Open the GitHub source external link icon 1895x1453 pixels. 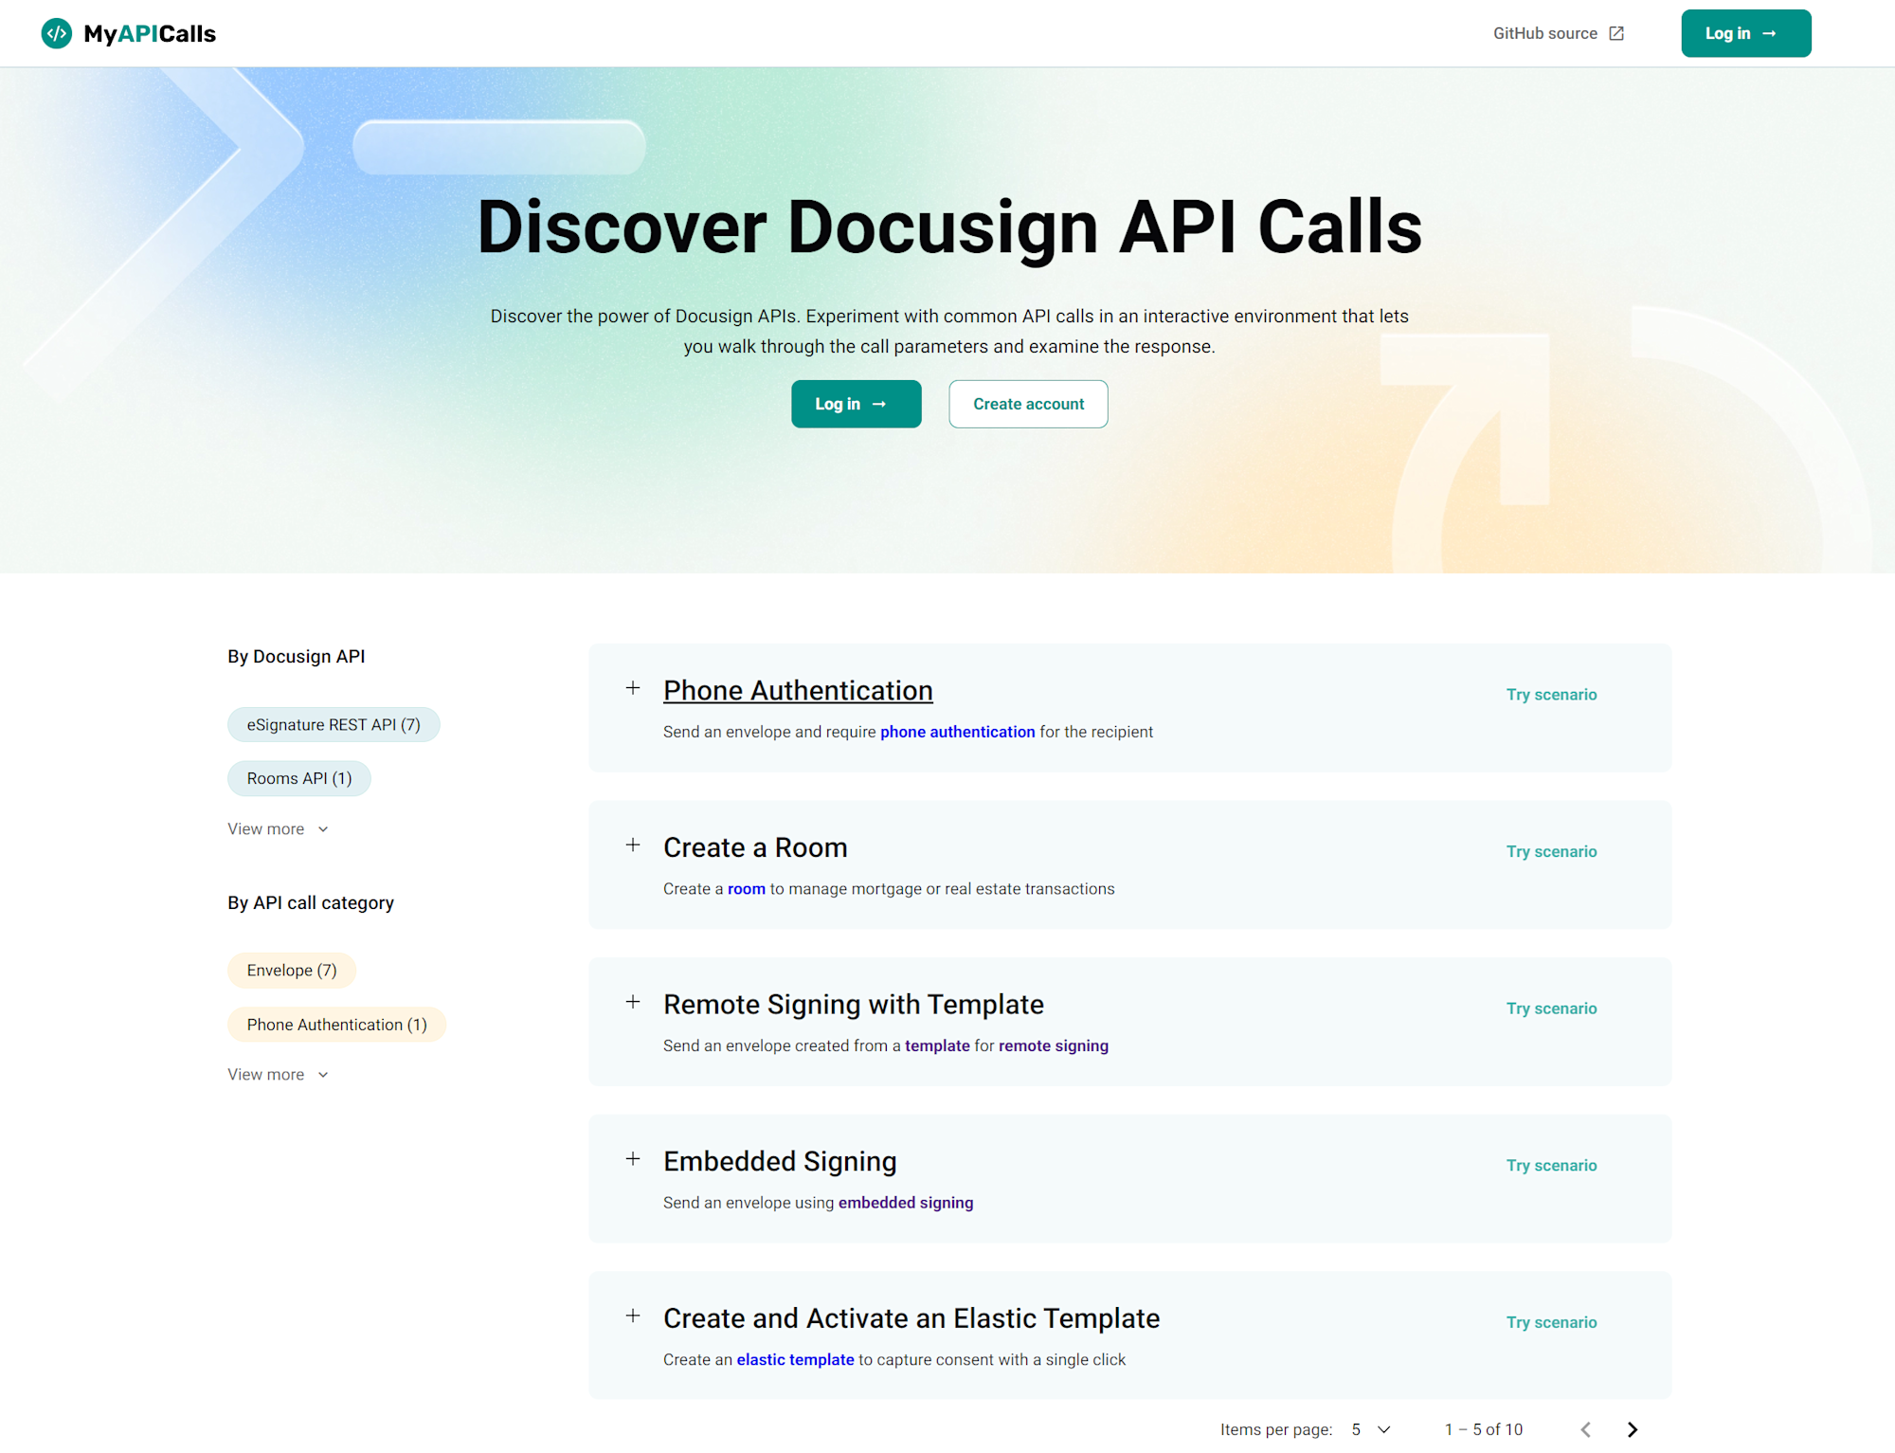[1614, 32]
